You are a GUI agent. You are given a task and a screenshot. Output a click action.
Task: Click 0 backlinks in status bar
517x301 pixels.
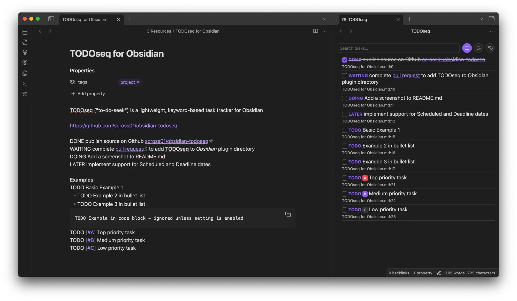click(x=399, y=273)
